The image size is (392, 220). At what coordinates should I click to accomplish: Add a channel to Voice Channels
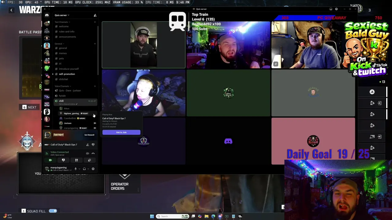point(95,86)
